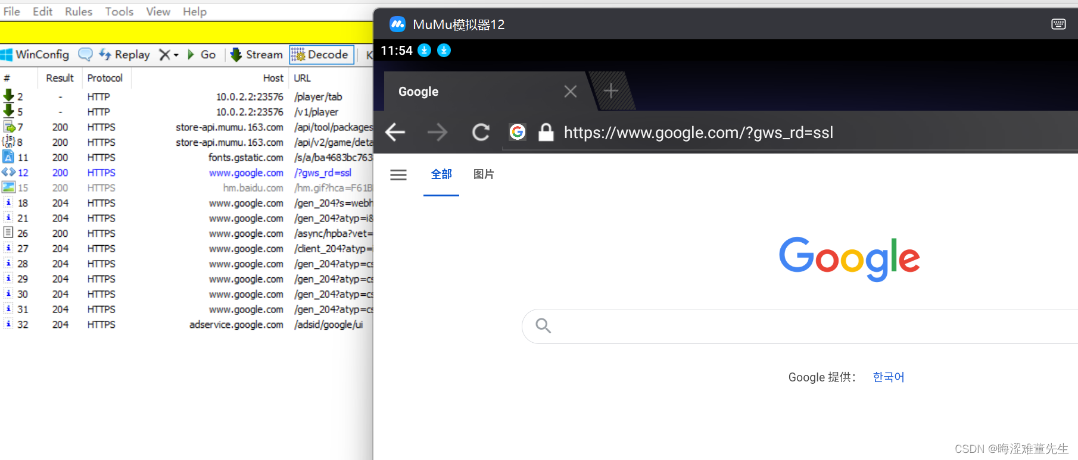This screenshot has height=460, width=1078.
Task: Click session 7 document icon
Action: pyautogui.click(x=9, y=127)
